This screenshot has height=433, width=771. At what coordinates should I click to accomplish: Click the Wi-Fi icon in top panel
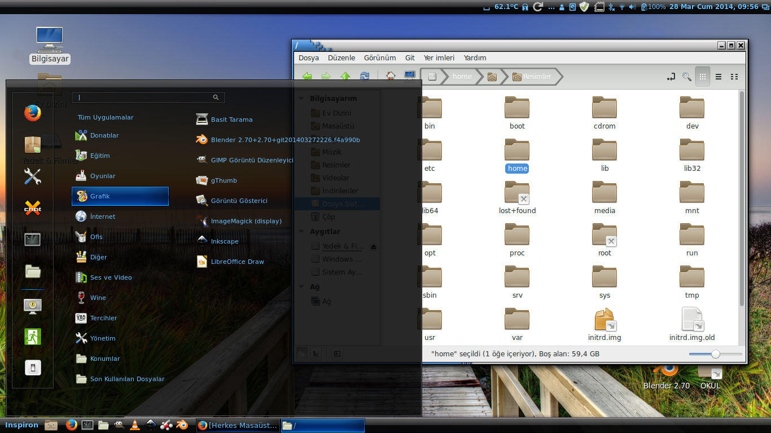coord(622,7)
